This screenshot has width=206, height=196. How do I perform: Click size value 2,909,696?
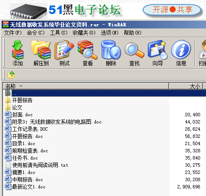point(189,187)
